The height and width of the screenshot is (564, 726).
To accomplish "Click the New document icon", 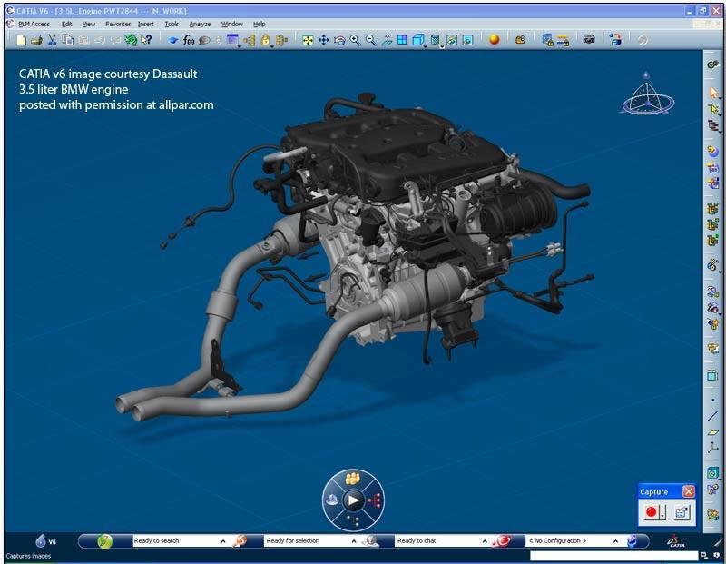I will click(21, 40).
